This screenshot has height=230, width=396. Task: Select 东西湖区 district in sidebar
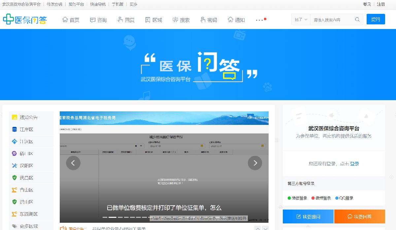[28, 214]
